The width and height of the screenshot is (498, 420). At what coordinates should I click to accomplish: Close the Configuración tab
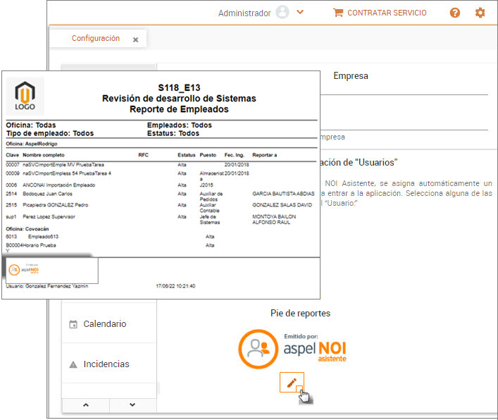point(136,40)
